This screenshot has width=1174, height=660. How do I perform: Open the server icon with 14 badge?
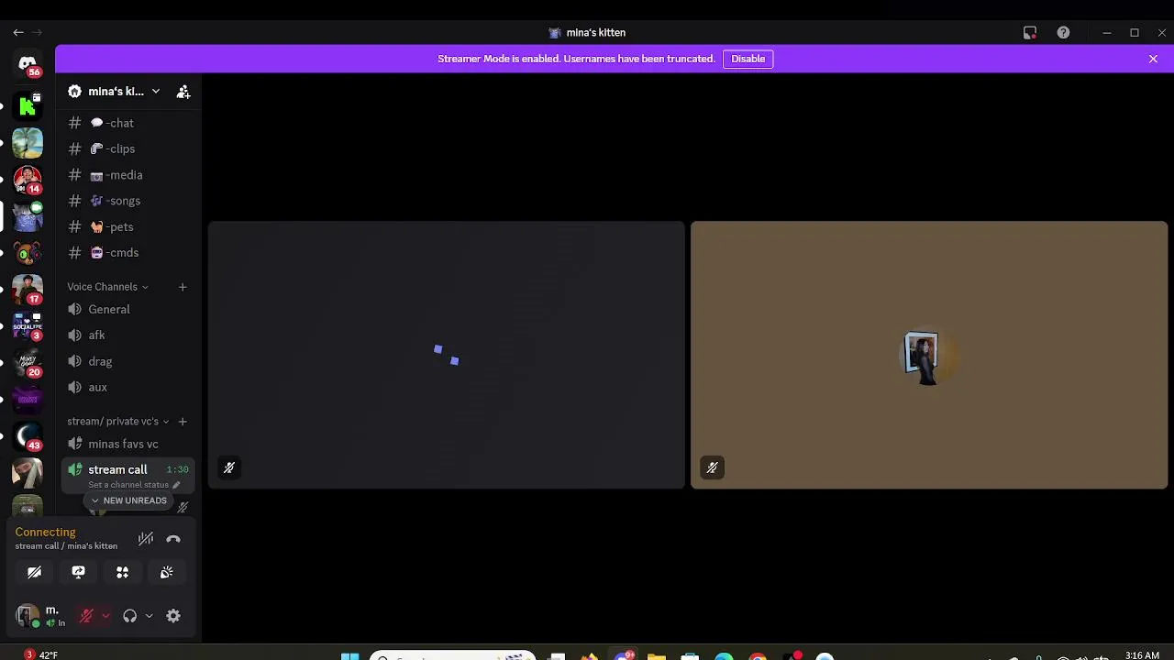pyautogui.click(x=28, y=180)
